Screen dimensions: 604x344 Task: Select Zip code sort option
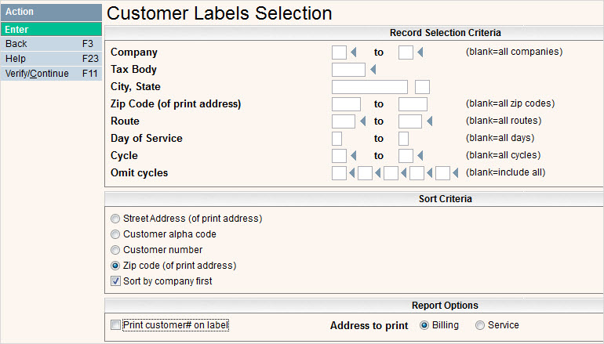click(x=115, y=266)
